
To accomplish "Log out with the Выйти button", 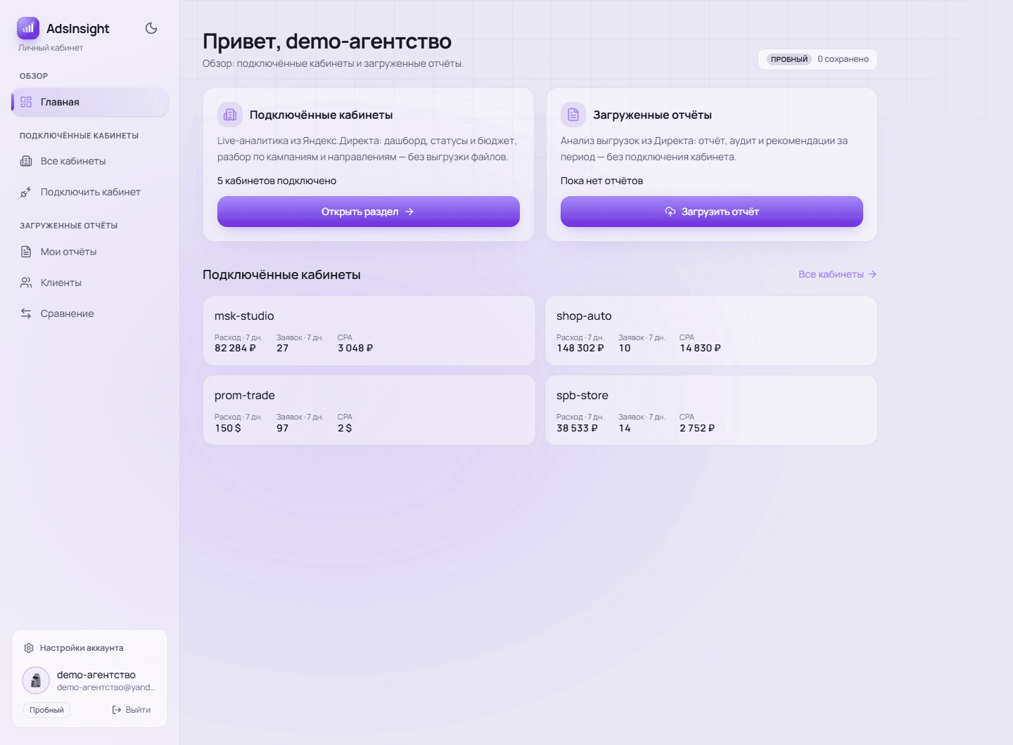I will [x=132, y=710].
